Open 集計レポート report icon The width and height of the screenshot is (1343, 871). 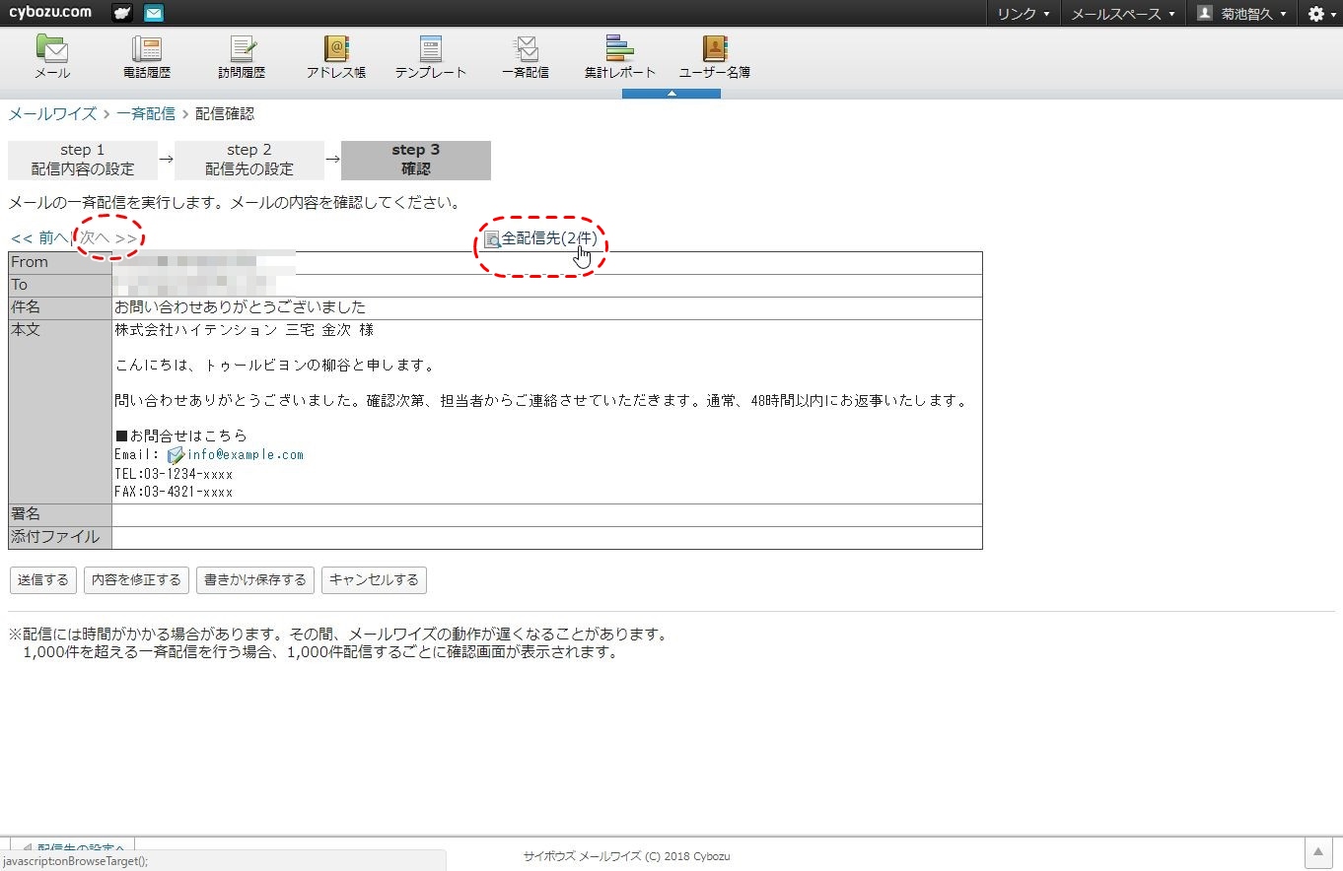pos(620,57)
